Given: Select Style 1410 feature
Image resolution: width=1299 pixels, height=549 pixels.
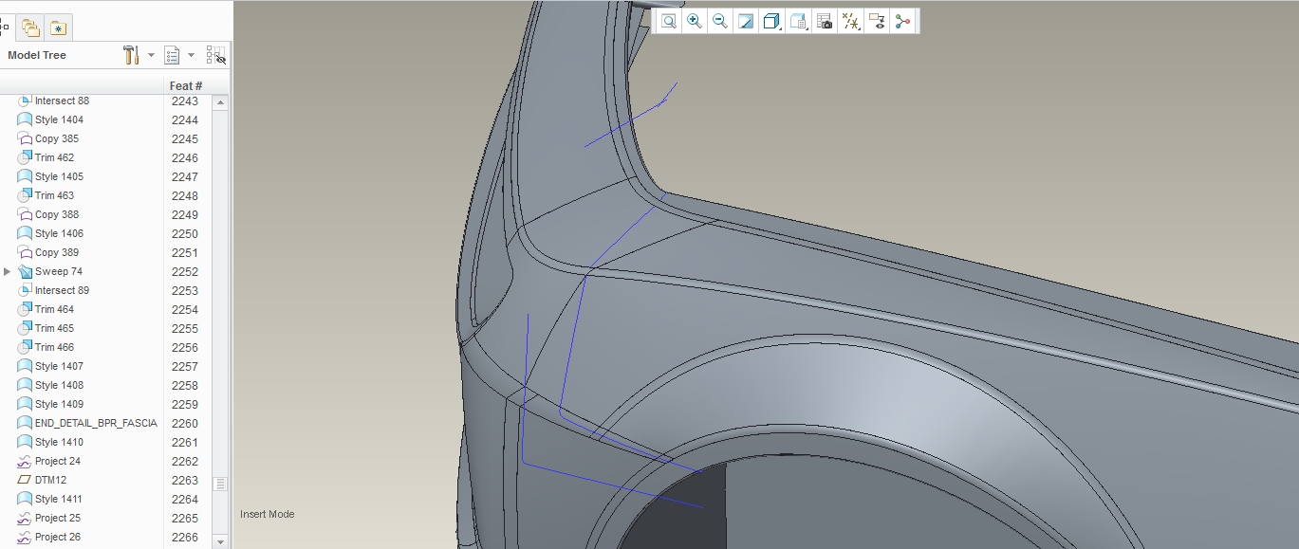Looking at the screenshot, I should pyautogui.click(x=59, y=442).
